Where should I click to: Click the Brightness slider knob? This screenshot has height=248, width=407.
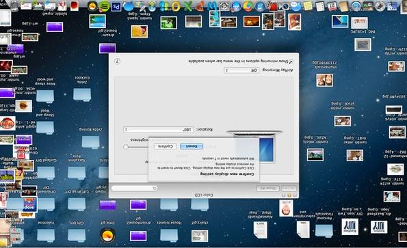(x=126, y=147)
